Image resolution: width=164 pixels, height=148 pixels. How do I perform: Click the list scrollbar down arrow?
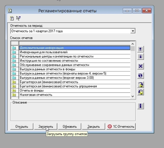pos(133,96)
